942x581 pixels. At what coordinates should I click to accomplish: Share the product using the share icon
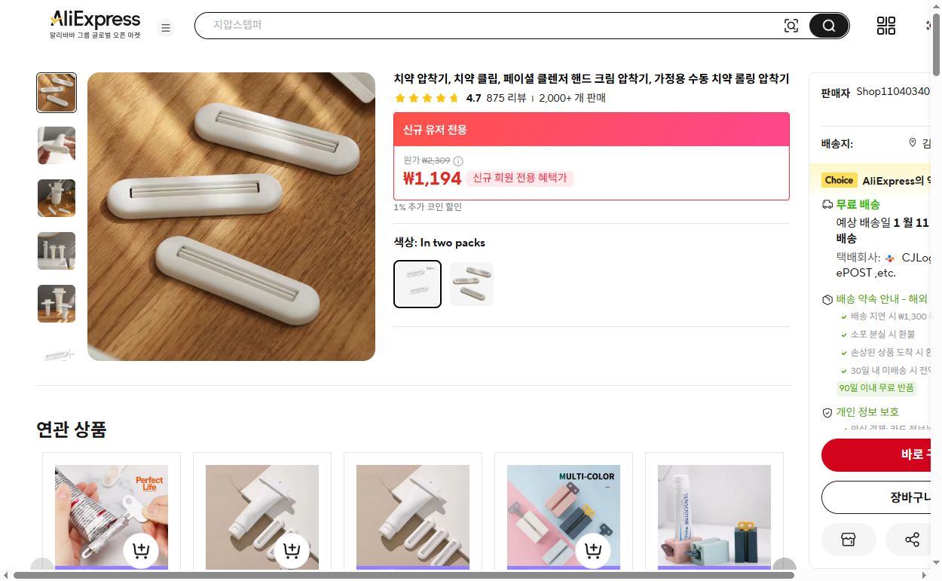point(912,540)
